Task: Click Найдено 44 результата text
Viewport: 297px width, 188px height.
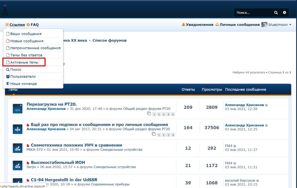Action: point(249,72)
